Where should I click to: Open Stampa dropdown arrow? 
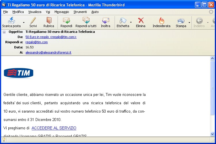coord(189,22)
